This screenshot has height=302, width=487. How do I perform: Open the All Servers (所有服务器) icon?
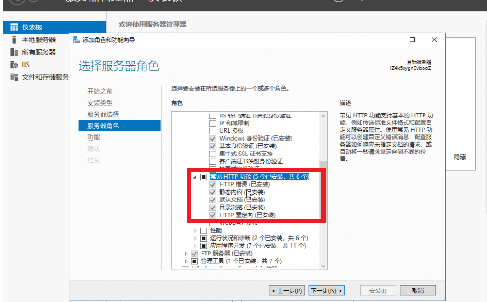[x=14, y=52]
